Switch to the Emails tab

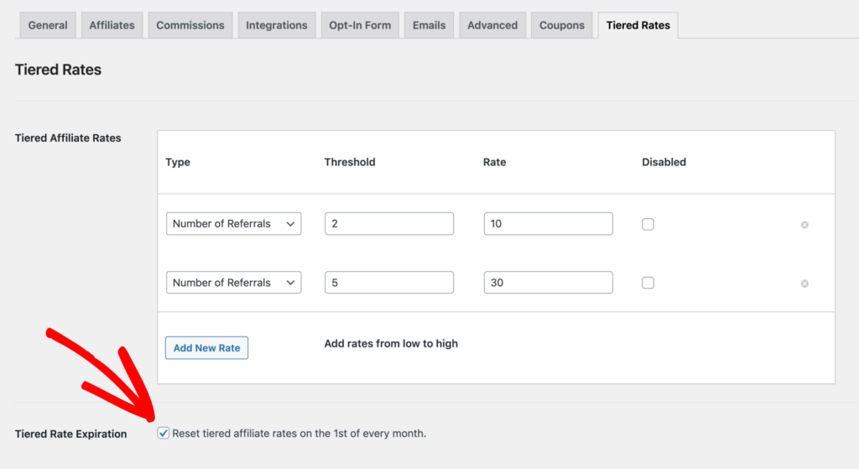(x=429, y=25)
